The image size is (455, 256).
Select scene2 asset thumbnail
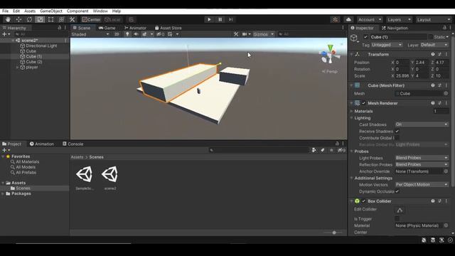[x=110, y=174]
